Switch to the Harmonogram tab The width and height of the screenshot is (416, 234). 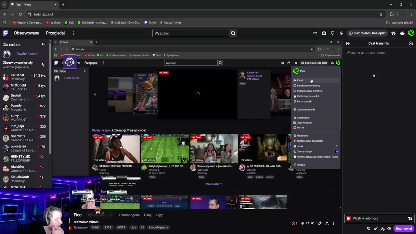(129, 215)
